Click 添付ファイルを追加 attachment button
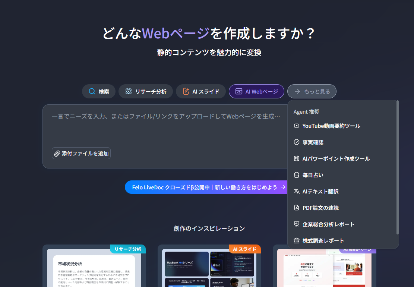The width and height of the screenshot is (414, 287). [x=81, y=153]
